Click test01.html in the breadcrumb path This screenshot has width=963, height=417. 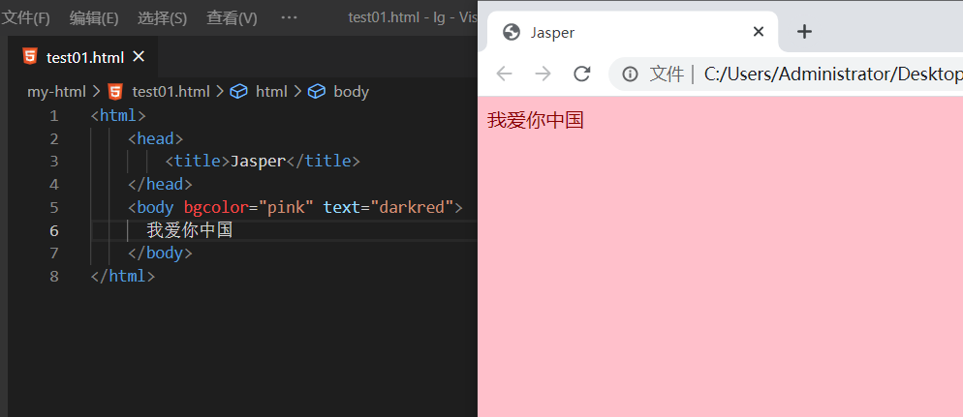click(x=171, y=92)
